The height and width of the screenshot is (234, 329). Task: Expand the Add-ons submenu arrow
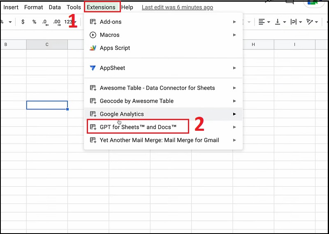234,22
